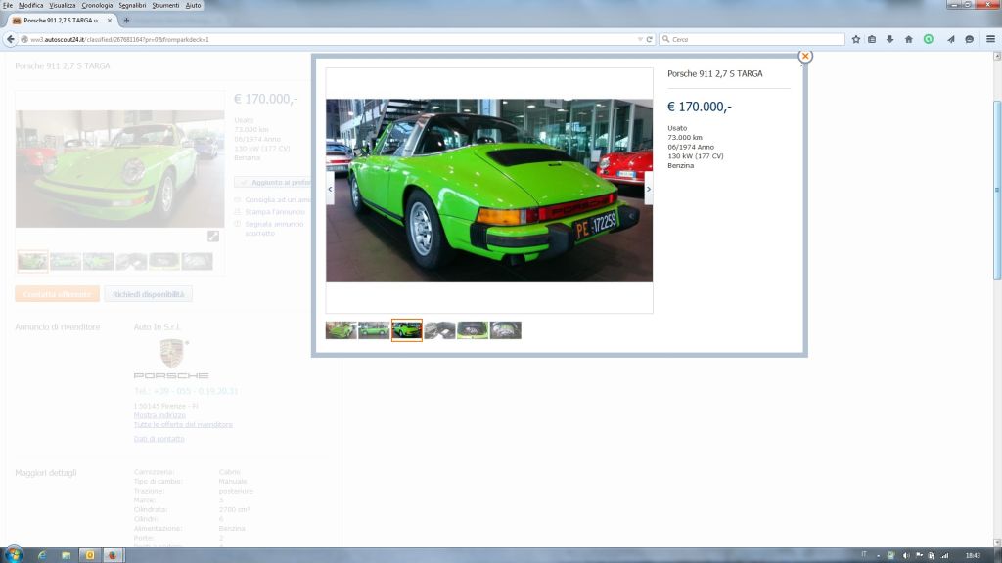Click Stampa l'annuncio link
The width and height of the screenshot is (1002, 563).
(275, 212)
